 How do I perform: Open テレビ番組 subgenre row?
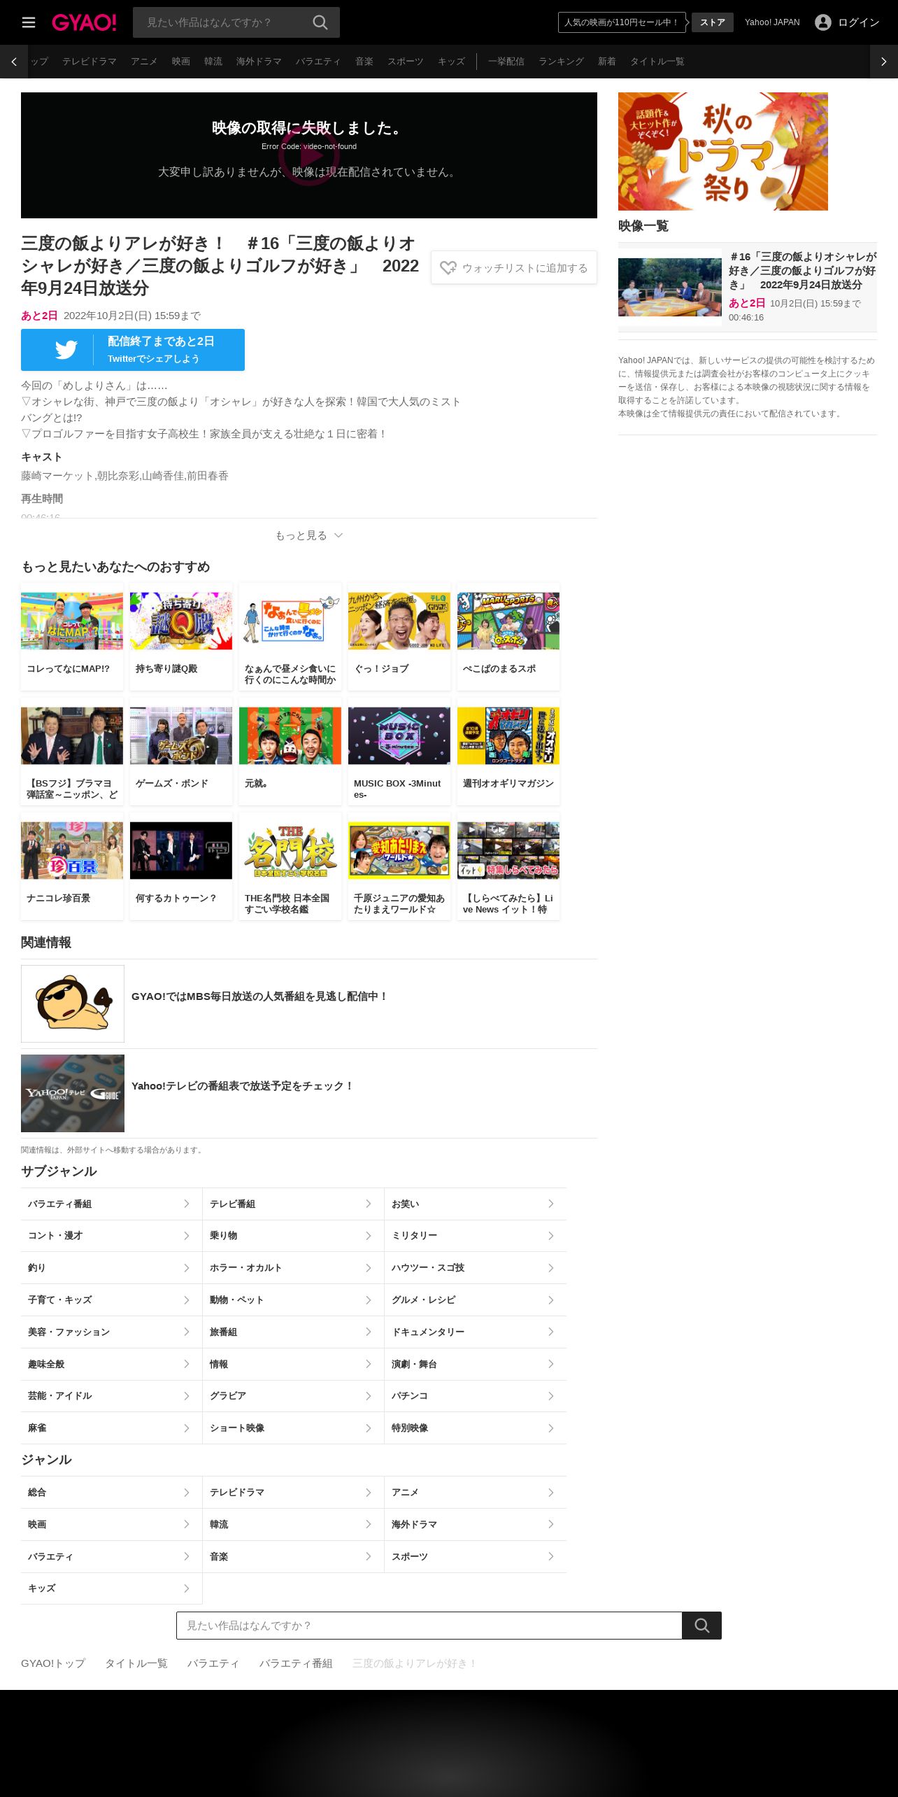[293, 1204]
